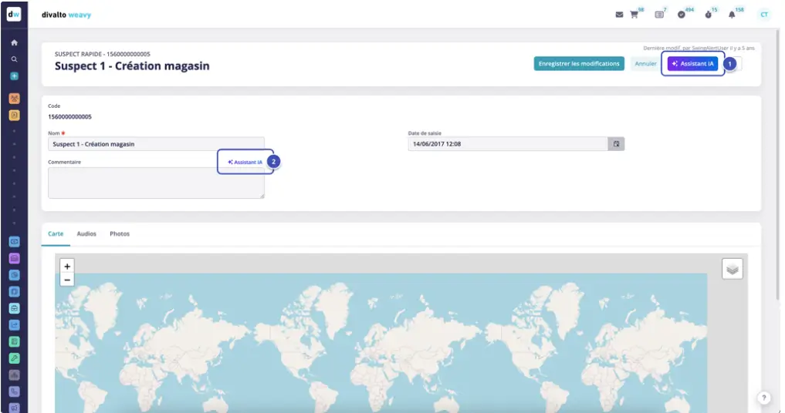Click into the Commentaire text area

(x=156, y=183)
